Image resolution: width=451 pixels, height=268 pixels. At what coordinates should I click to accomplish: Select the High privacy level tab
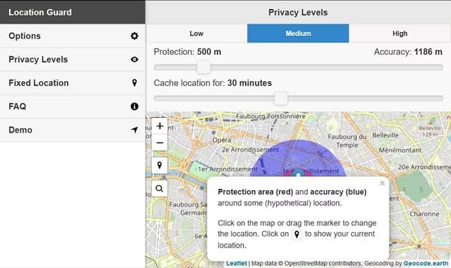point(400,33)
